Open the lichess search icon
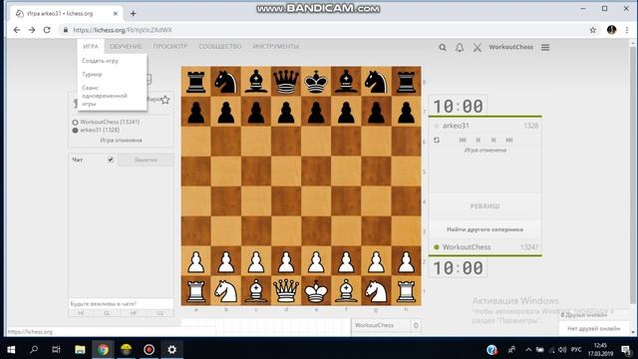This screenshot has width=638, height=359. pos(443,48)
